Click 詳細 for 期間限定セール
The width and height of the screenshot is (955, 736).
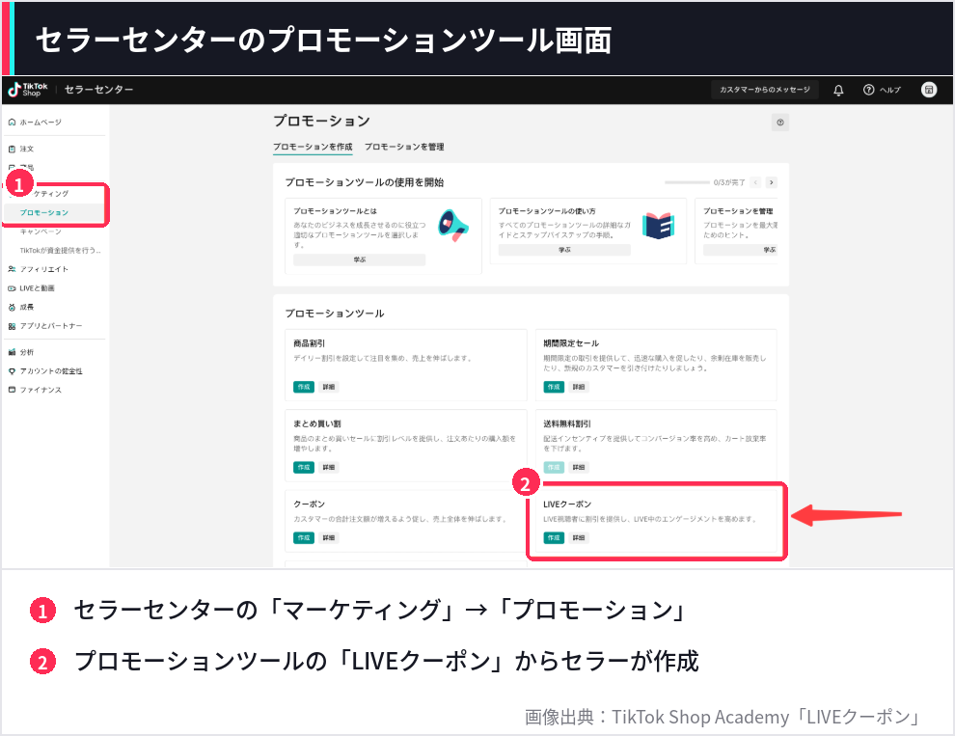tap(579, 387)
